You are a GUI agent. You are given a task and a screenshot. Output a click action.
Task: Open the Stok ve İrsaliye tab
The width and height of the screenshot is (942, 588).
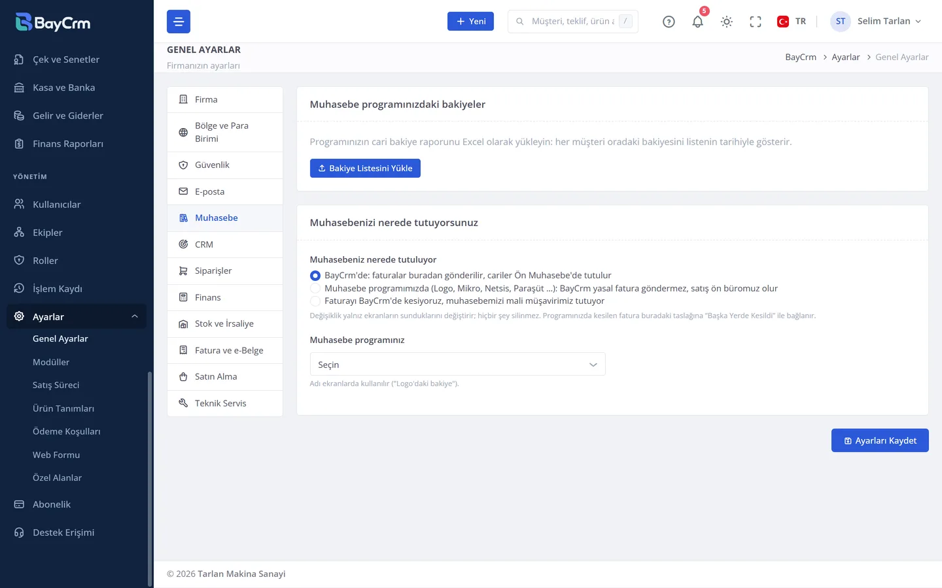coord(225,324)
